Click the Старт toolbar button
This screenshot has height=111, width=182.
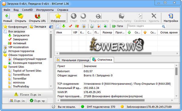pos(74,18)
